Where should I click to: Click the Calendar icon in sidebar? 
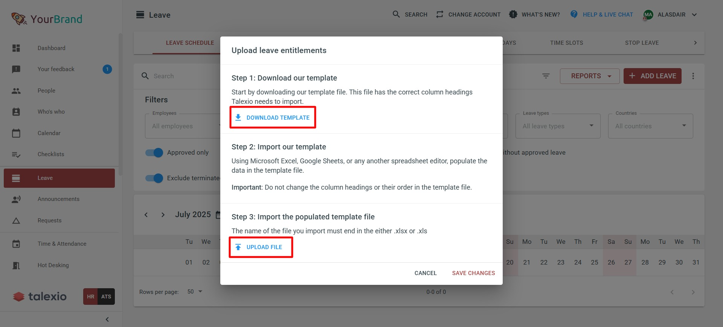coord(16,133)
